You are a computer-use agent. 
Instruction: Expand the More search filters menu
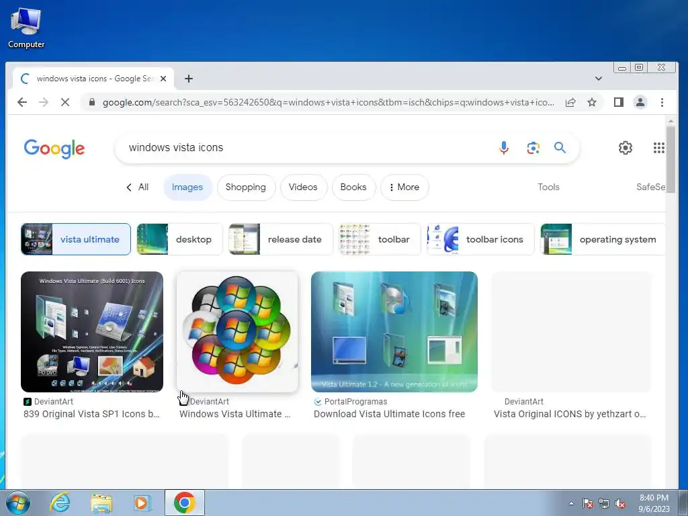tap(404, 187)
